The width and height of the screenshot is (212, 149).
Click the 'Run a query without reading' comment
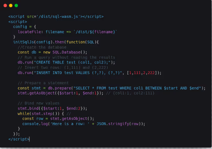click(x=66, y=57)
